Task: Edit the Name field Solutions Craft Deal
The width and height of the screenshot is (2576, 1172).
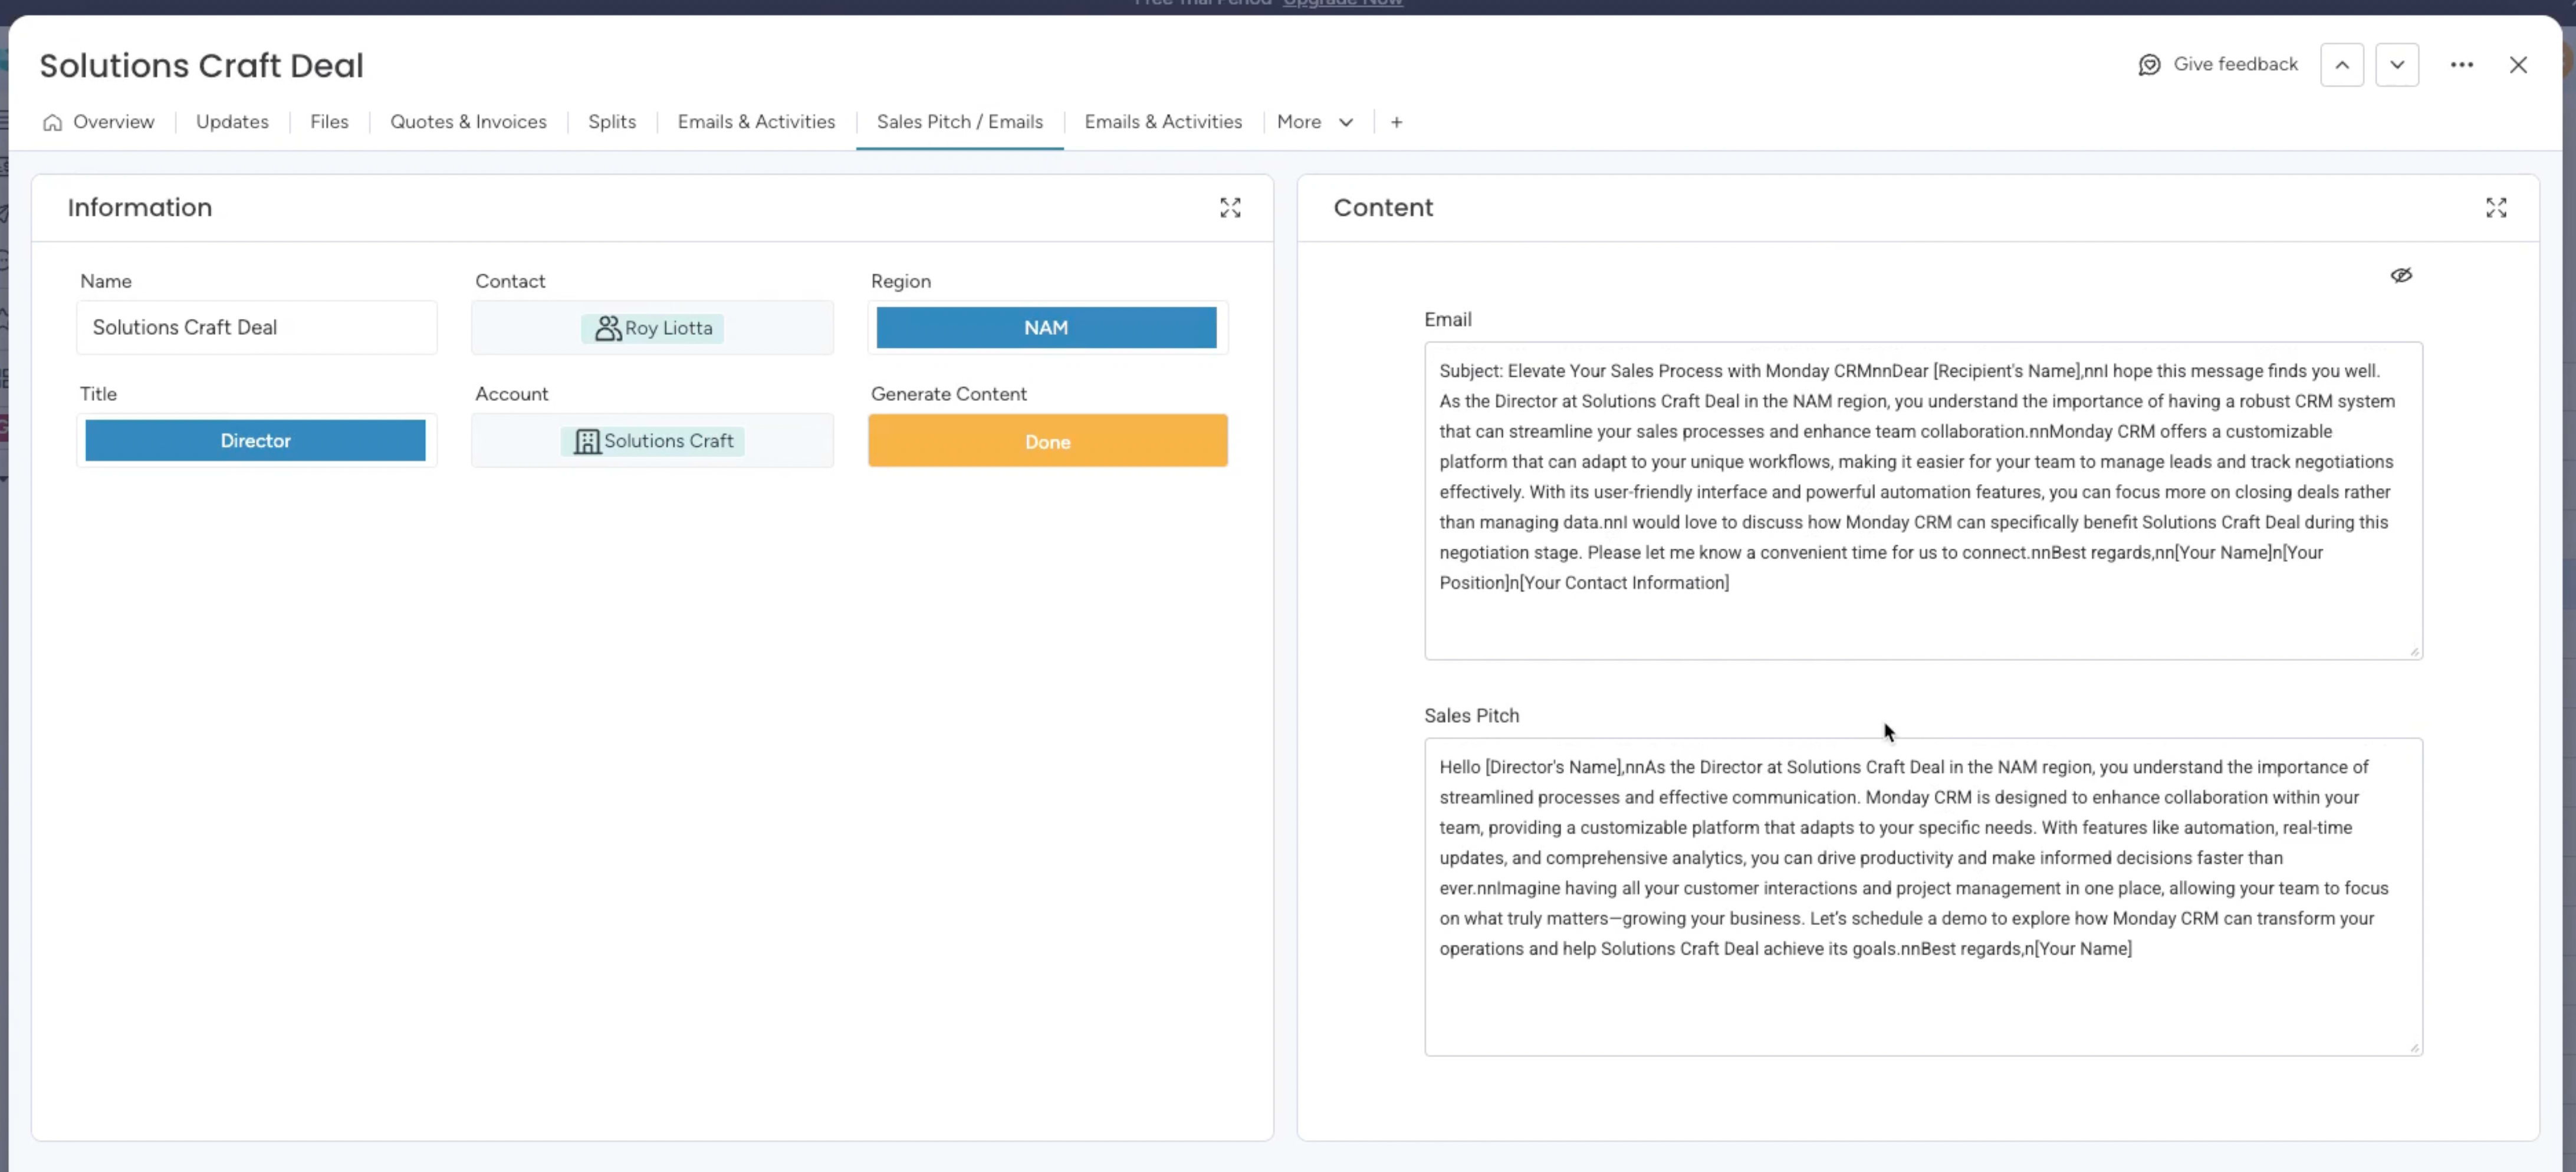Action: 257,328
